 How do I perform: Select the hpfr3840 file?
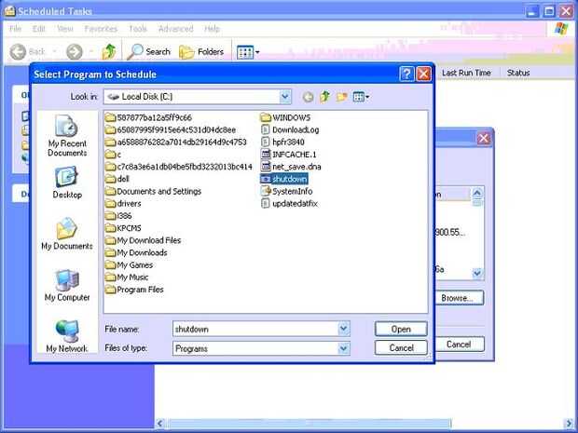pos(282,142)
